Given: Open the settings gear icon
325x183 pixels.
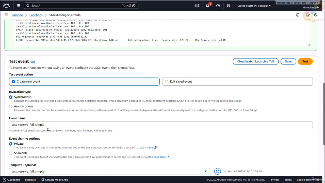Looking at the screenshot, I should (x=229, y=6).
